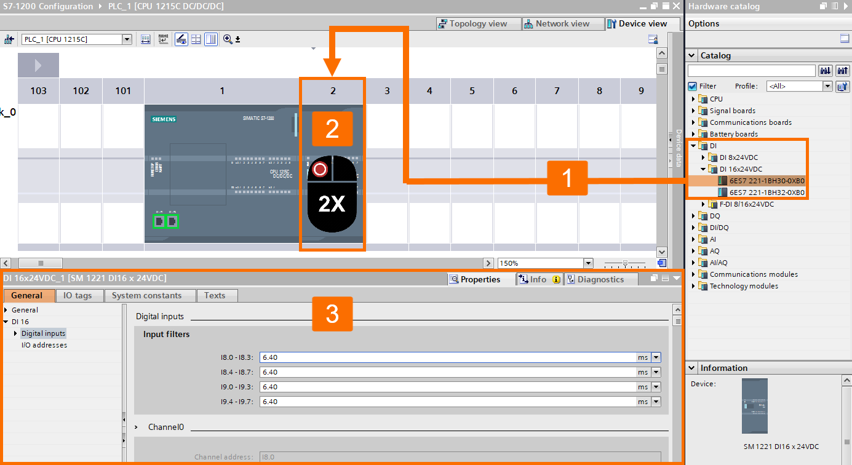
Task: Click the search downward catalog icon
Action: (826, 71)
